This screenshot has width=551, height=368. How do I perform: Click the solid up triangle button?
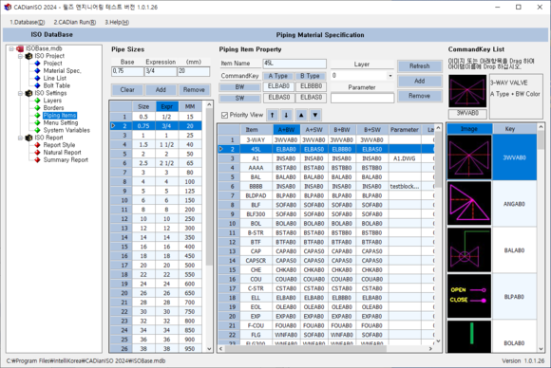(301, 115)
